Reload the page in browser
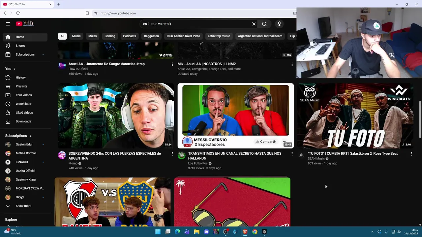The image size is (422, 237). pos(18,13)
